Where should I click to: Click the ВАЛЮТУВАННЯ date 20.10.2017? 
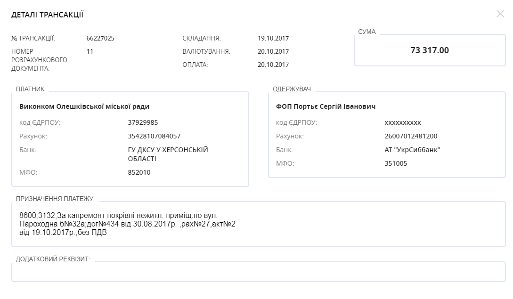(273, 51)
